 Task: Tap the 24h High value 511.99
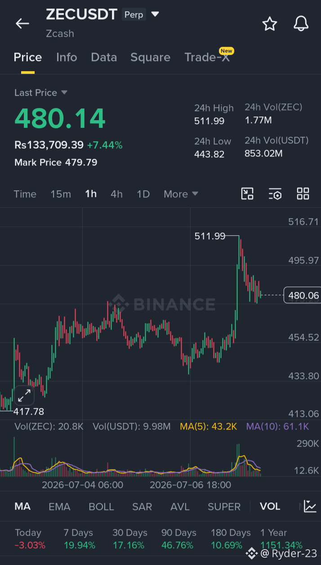(209, 121)
